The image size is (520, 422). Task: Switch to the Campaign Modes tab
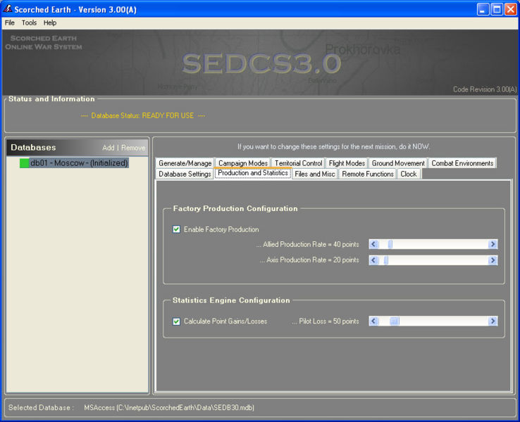click(x=242, y=163)
